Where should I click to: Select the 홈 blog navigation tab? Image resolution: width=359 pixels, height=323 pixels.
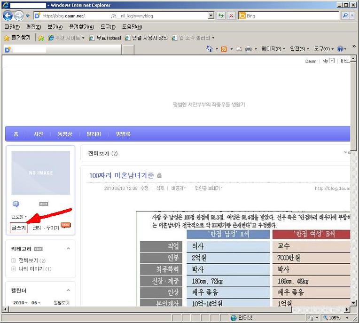pos(16,134)
